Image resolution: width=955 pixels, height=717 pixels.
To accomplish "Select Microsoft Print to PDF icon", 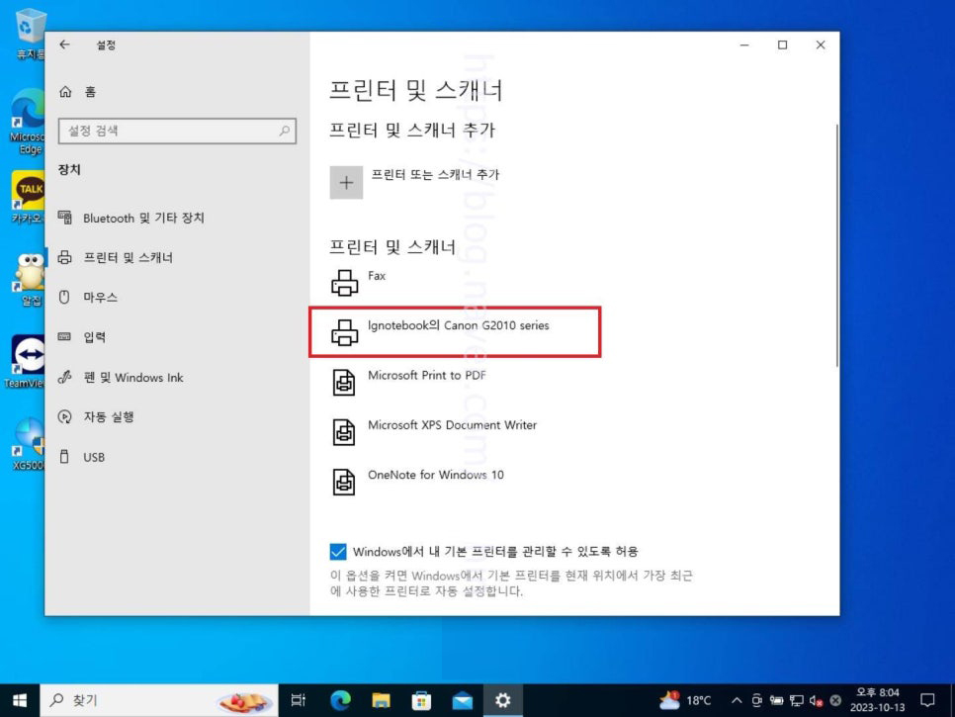I will tap(344, 383).
